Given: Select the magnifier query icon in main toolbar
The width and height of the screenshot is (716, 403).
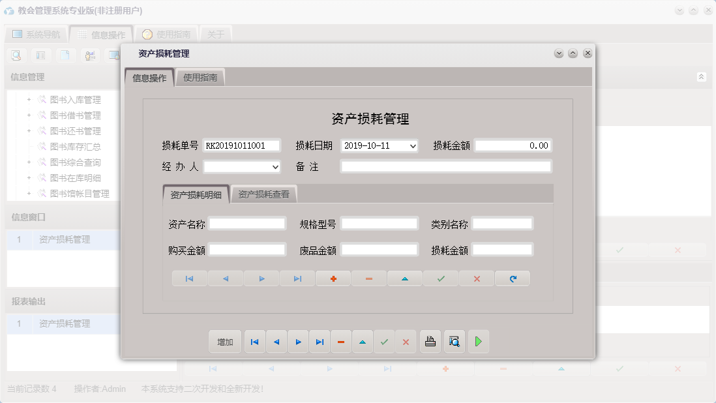Looking at the screenshot, I should [16, 55].
